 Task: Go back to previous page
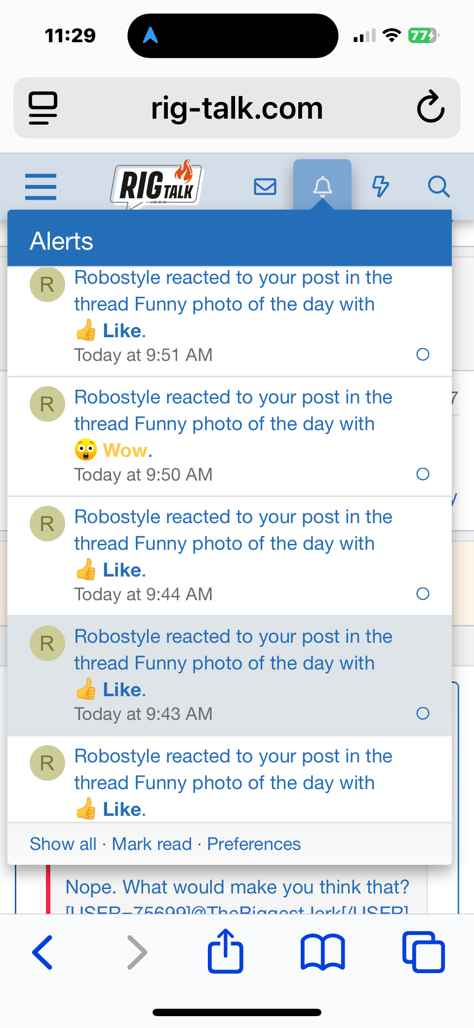(43, 952)
